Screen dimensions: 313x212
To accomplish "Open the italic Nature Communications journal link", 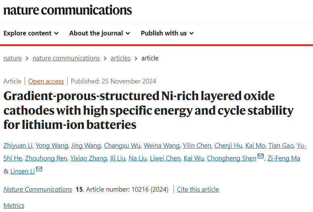I will (x=38, y=189).
